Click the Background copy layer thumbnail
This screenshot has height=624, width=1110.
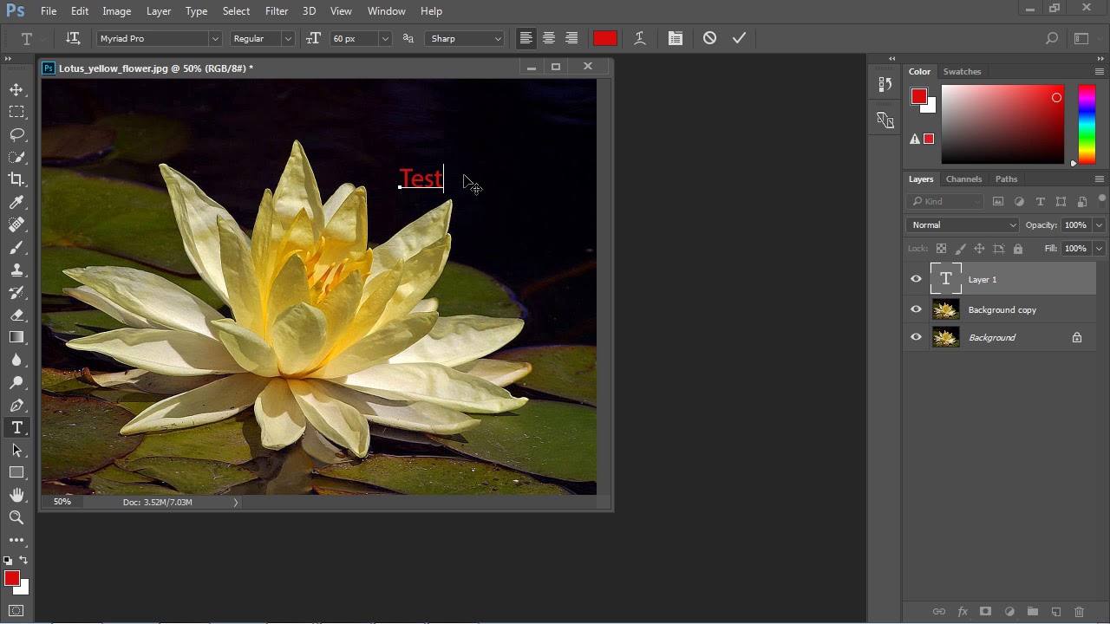(x=945, y=309)
